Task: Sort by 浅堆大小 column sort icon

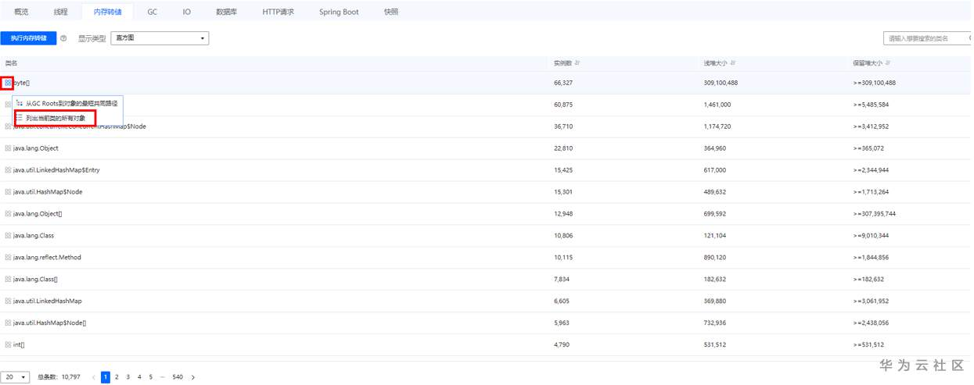Action: coord(733,63)
